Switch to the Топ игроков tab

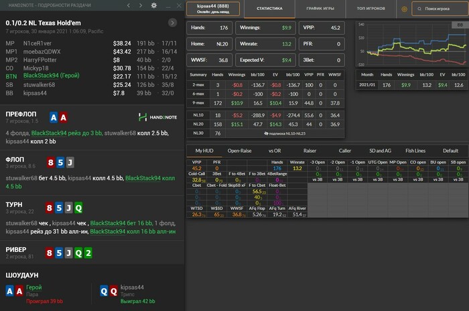pyautogui.click(x=371, y=9)
